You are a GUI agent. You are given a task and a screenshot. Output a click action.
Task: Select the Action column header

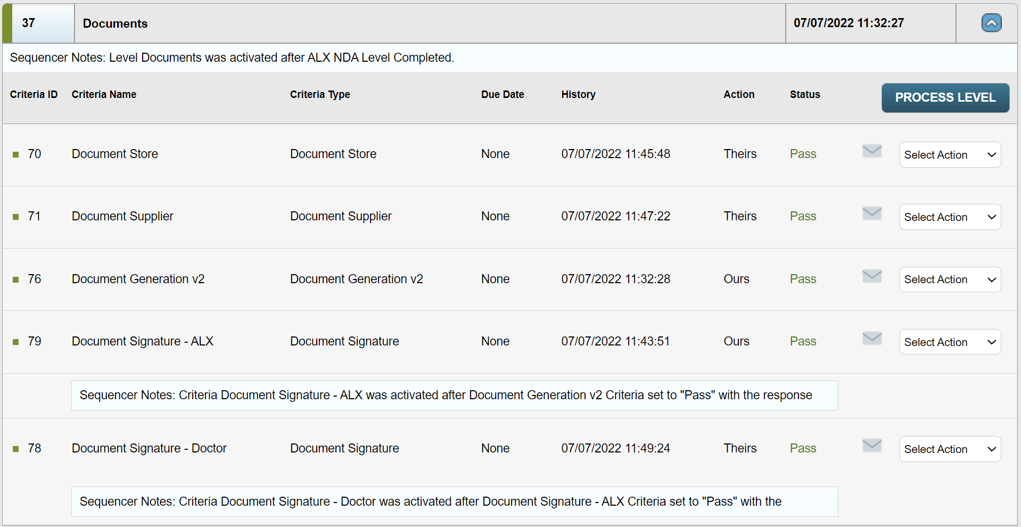pos(739,94)
